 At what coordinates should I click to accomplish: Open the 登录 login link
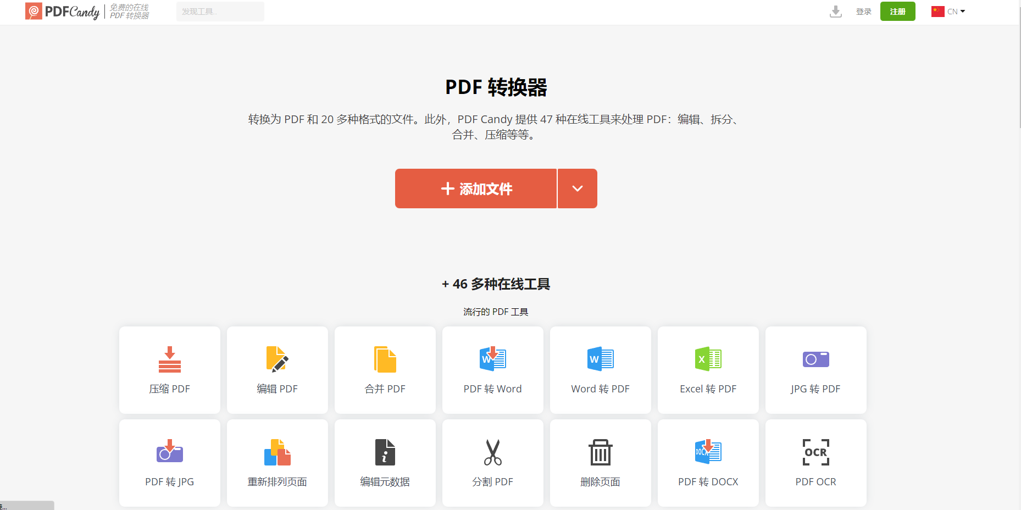click(864, 12)
